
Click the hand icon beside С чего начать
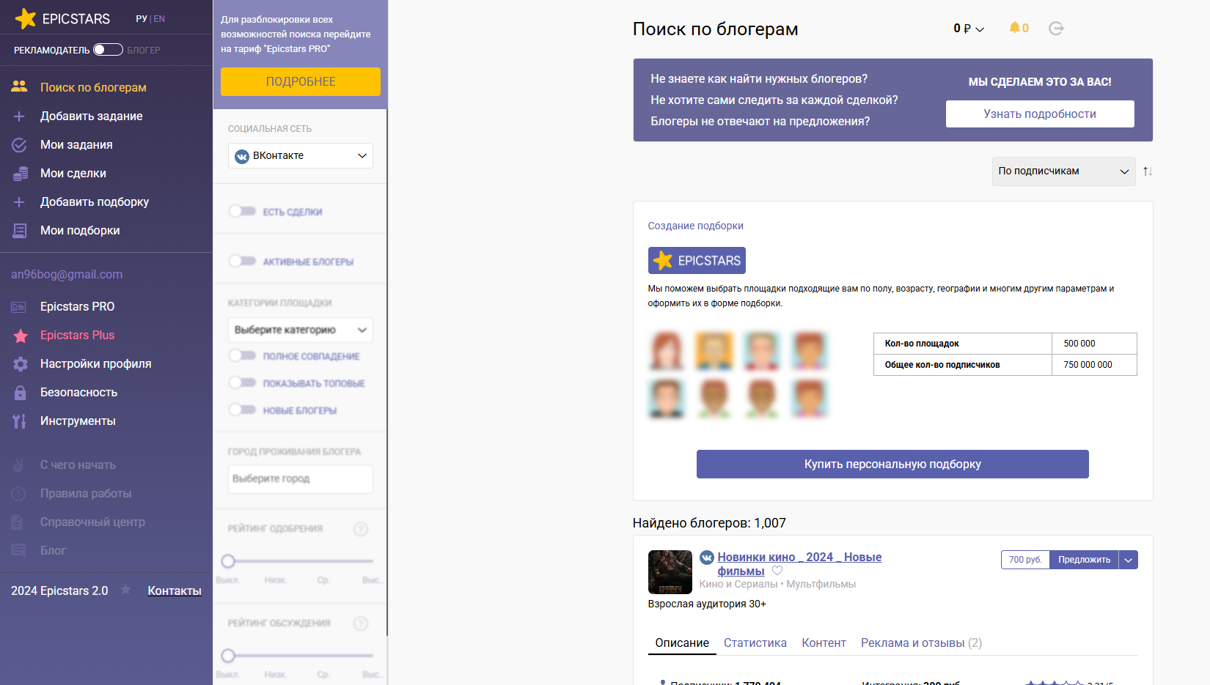pos(19,465)
